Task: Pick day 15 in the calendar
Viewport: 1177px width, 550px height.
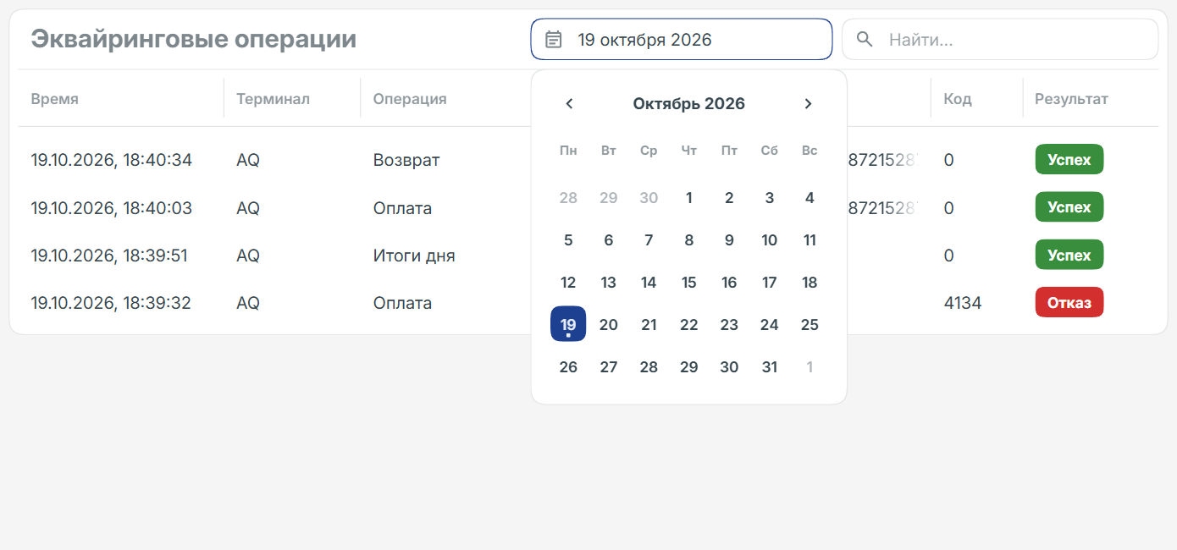Action: point(689,283)
